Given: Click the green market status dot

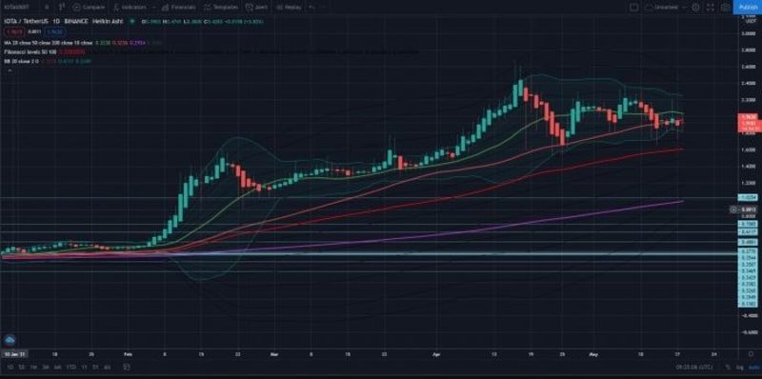Looking at the screenshot, I should (x=132, y=21).
